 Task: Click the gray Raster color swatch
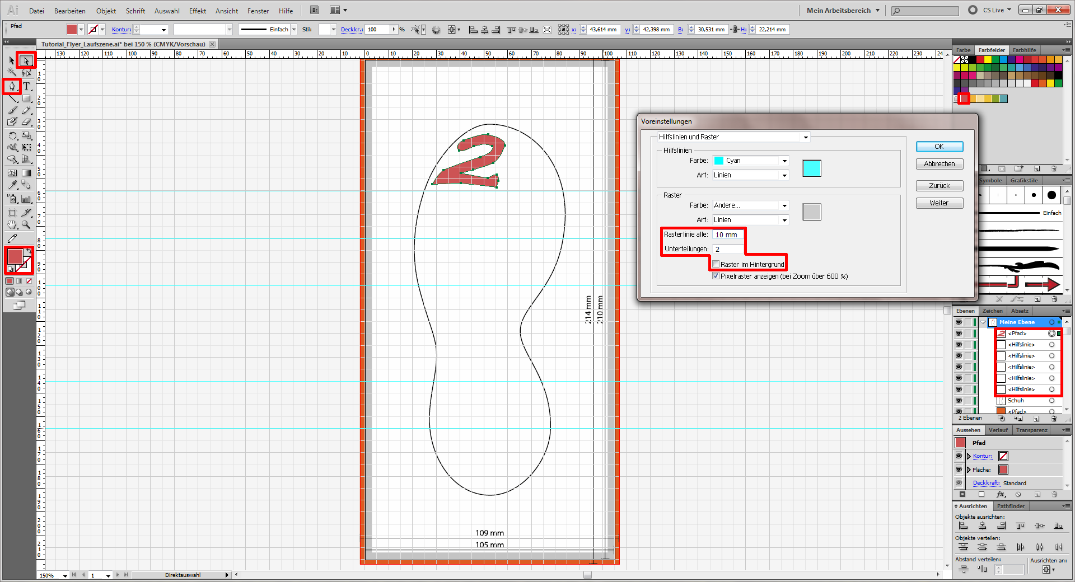(811, 212)
